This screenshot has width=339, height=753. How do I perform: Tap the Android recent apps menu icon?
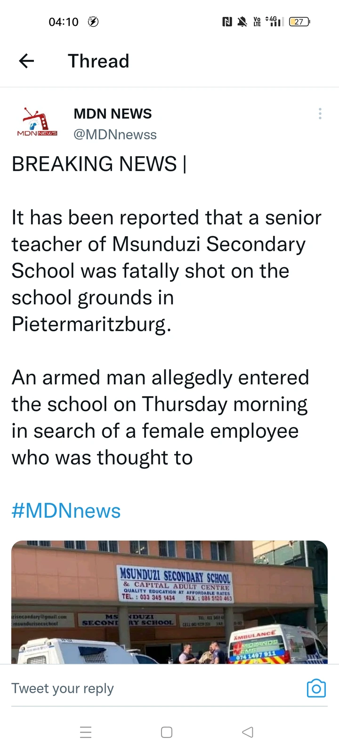tap(86, 732)
